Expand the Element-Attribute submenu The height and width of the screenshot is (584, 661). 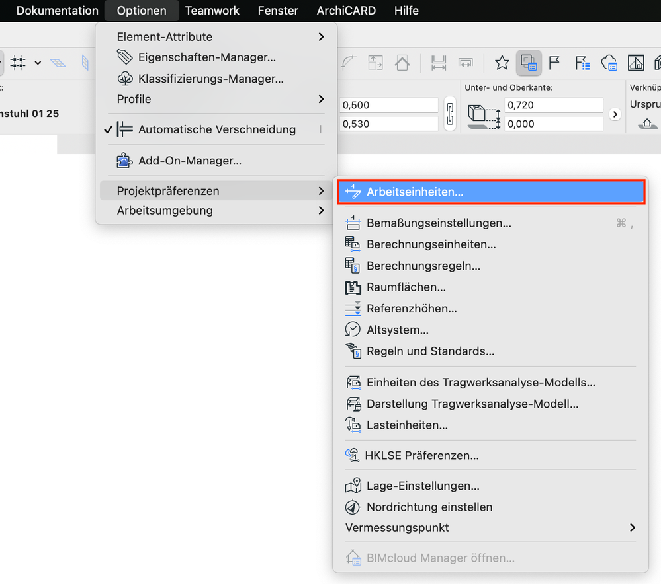(x=216, y=37)
